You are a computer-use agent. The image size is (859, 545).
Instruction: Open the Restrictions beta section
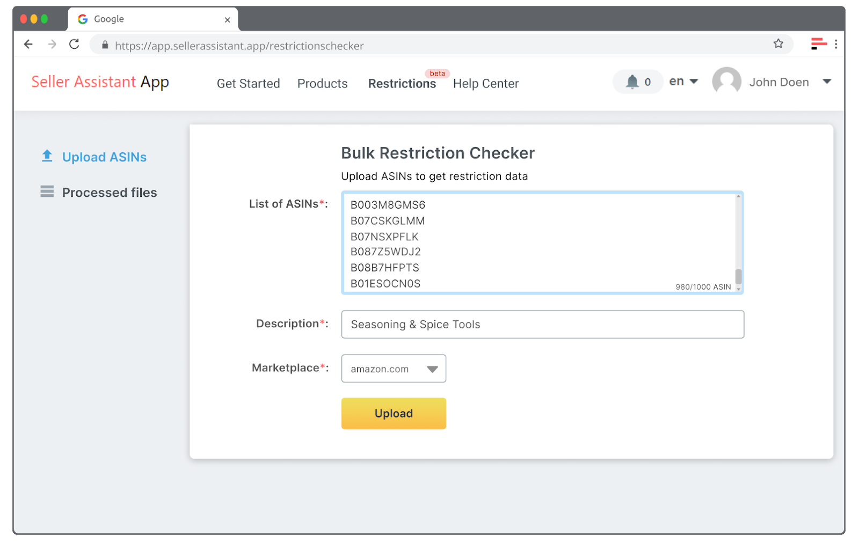coord(402,84)
